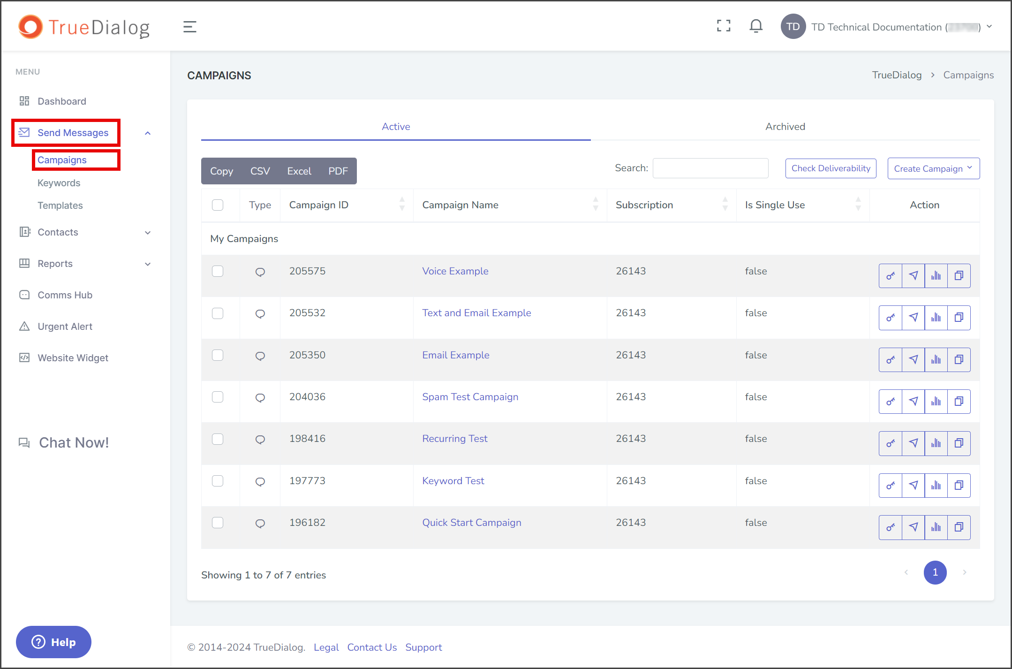Expand the Contacts menu
This screenshot has height=669, width=1012.
tap(148, 233)
